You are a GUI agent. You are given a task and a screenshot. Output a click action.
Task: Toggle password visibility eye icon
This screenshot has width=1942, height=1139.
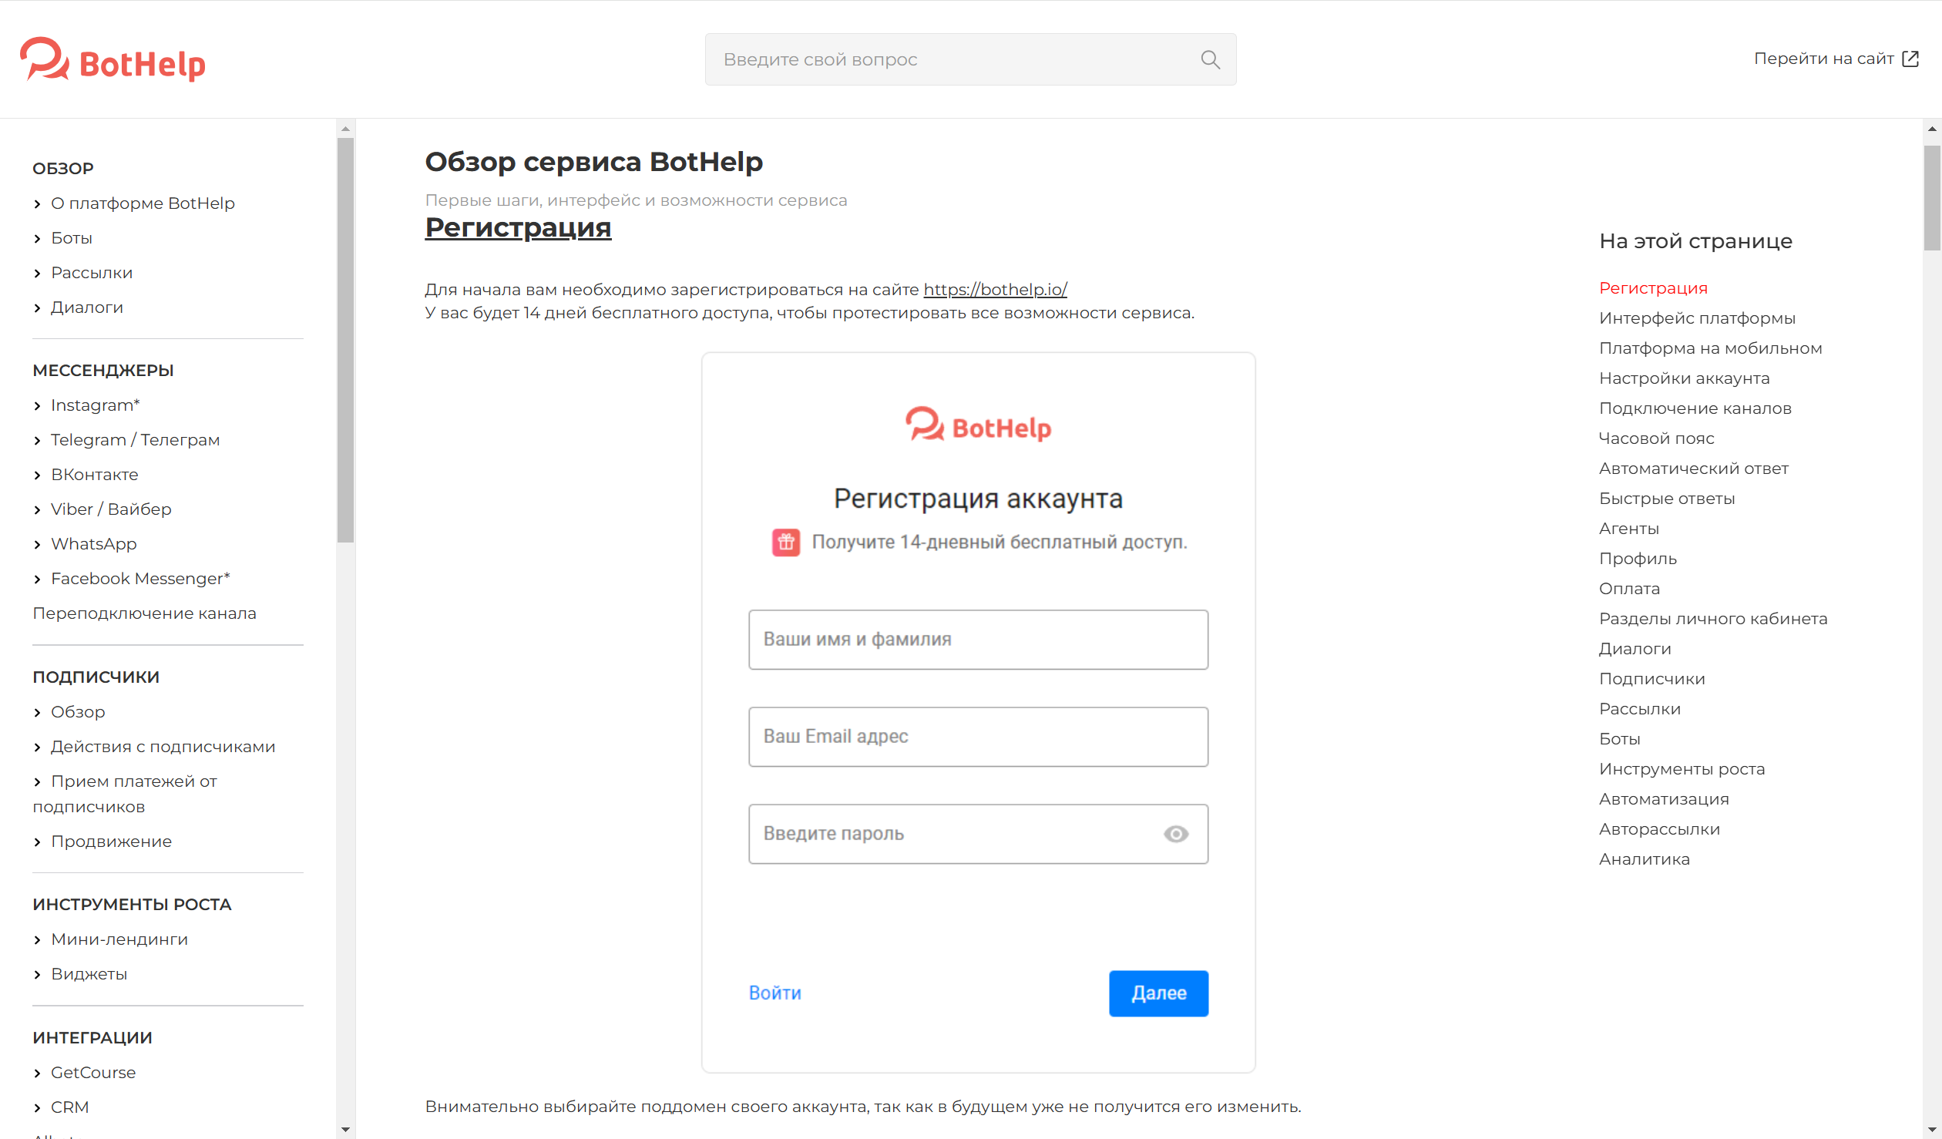click(x=1175, y=834)
